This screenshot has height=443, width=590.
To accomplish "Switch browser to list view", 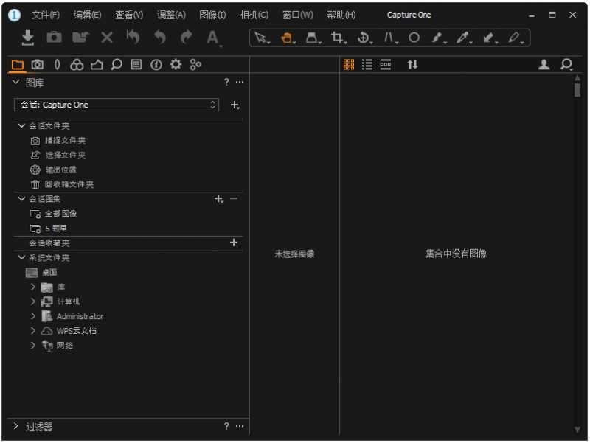I will (367, 65).
